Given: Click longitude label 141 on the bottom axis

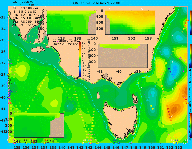Looking at the screenshot, I should [x=71, y=147].
